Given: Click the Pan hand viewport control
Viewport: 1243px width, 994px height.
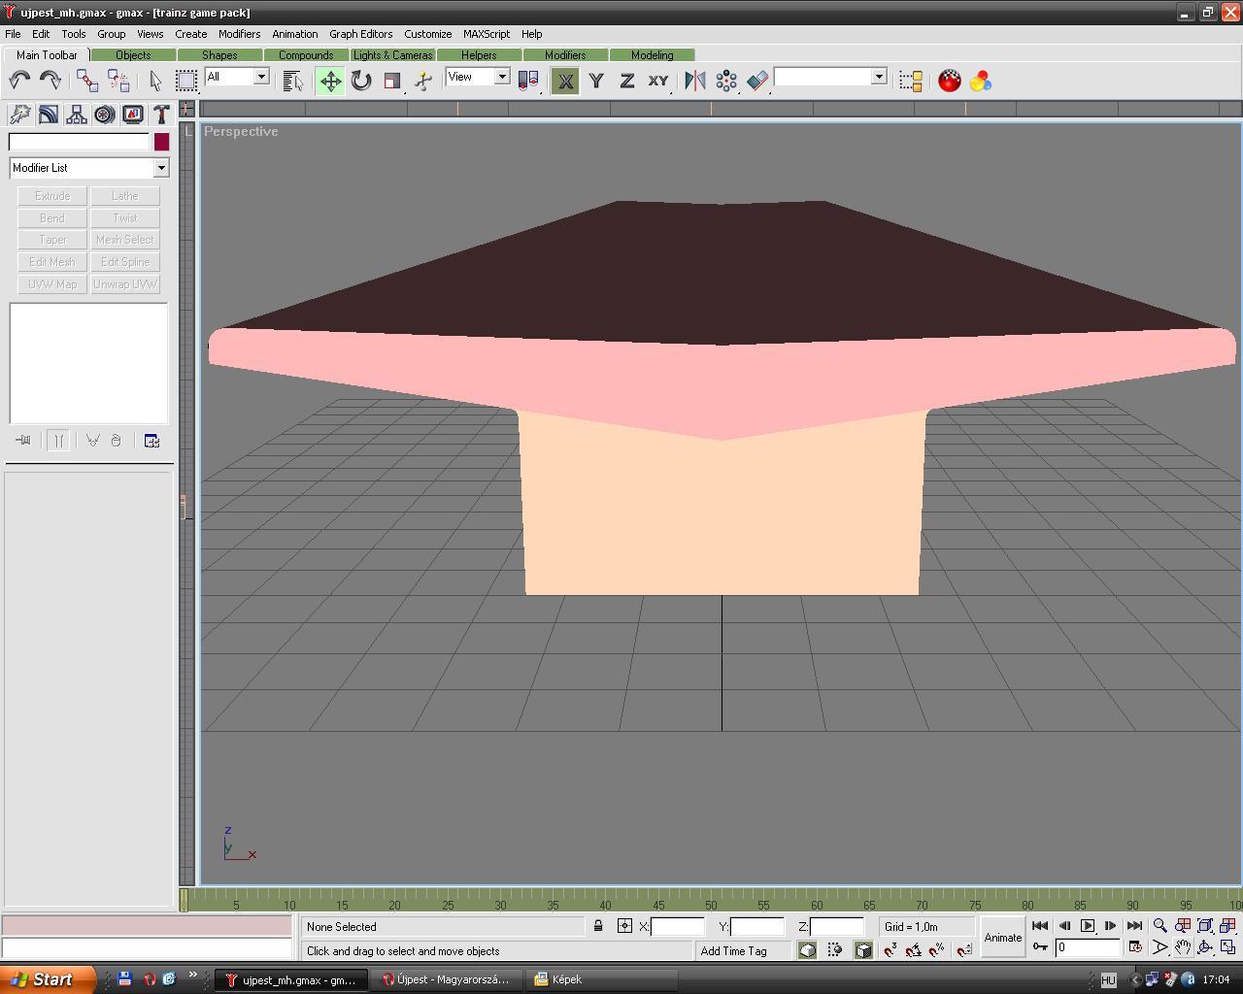Looking at the screenshot, I should 1182,947.
